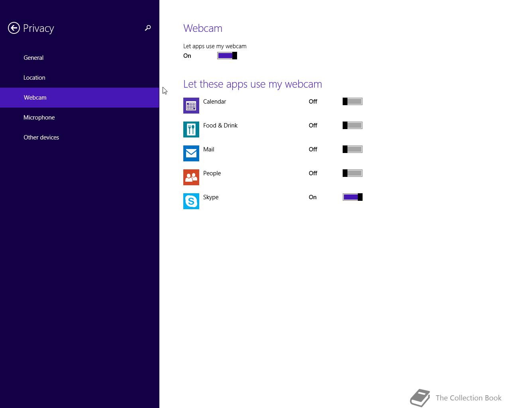
Task: Click the Skype app icon
Action: [x=191, y=201]
